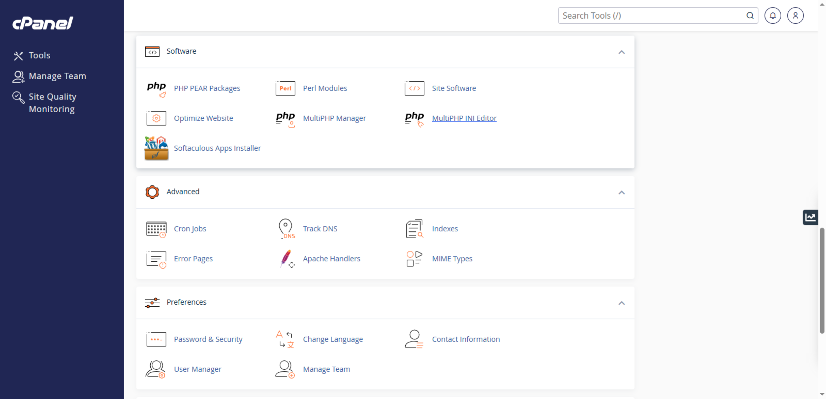
Task: Open the user account icon
Action: pos(795,15)
